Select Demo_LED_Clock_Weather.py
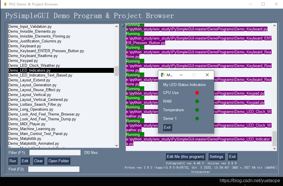283x186 pixels. click(x=61, y=66)
